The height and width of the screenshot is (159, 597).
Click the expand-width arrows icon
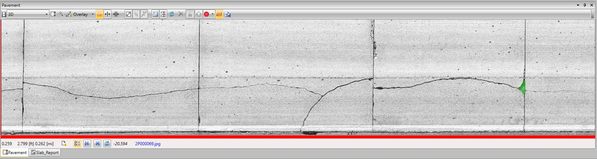pyautogui.click(x=107, y=14)
